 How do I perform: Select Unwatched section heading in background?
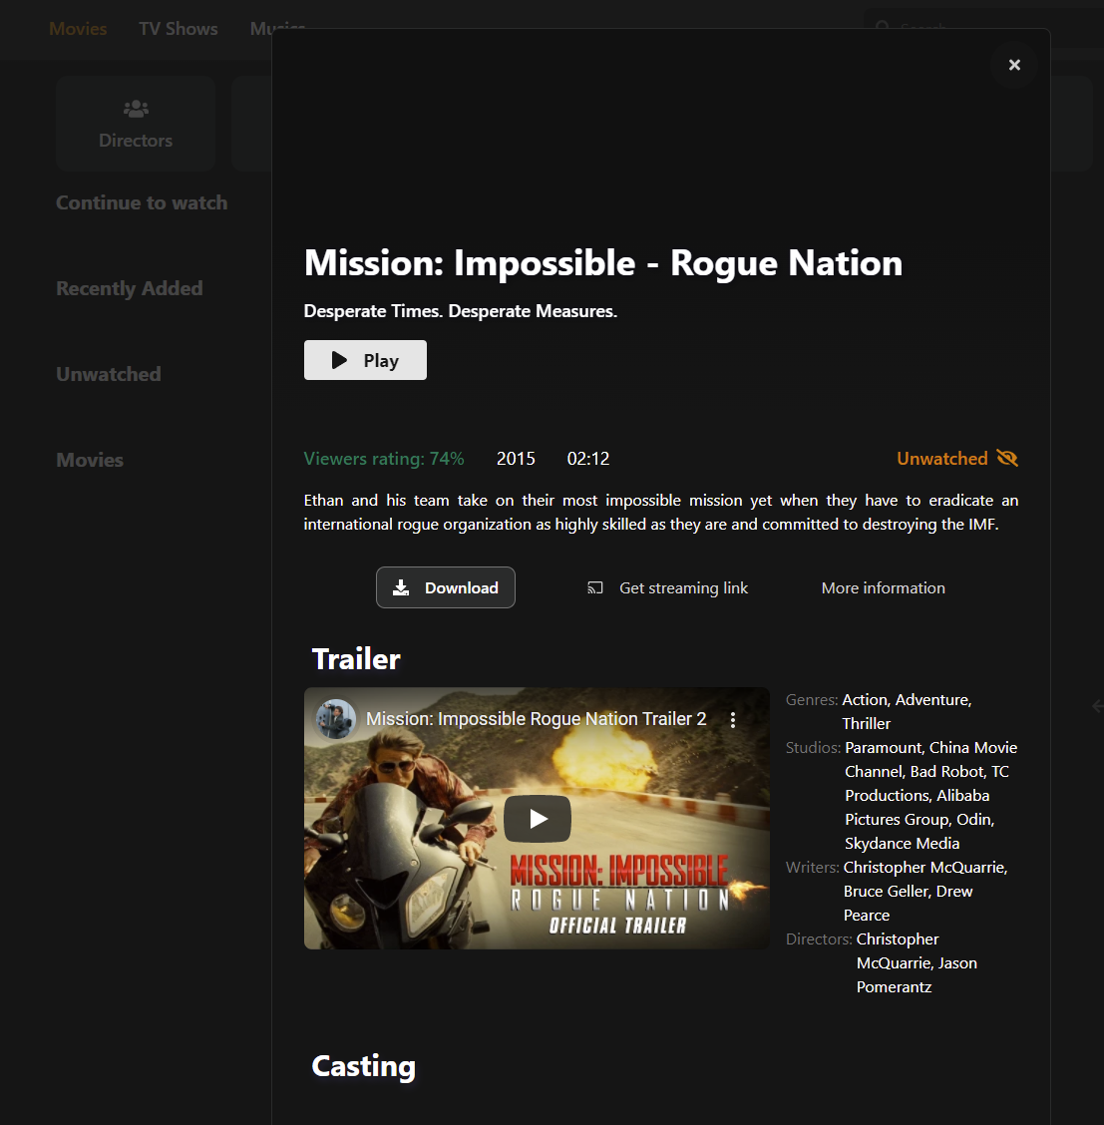(109, 374)
